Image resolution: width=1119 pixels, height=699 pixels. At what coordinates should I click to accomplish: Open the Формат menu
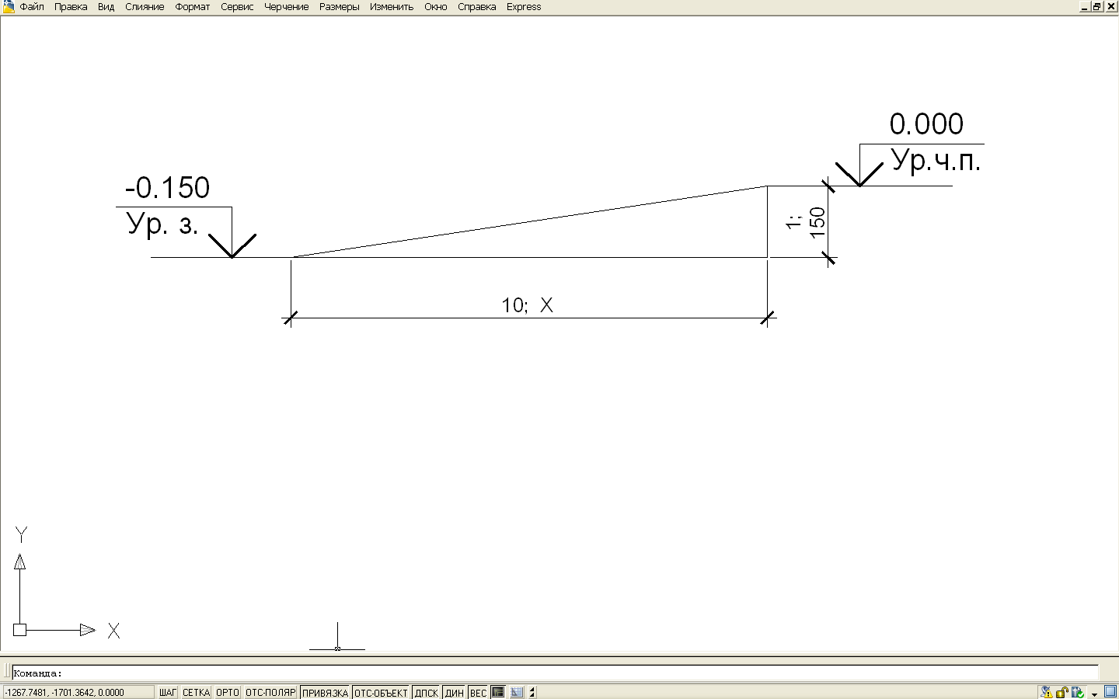click(193, 7)
